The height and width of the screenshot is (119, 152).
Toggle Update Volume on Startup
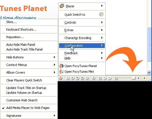(x=29, y=93)
